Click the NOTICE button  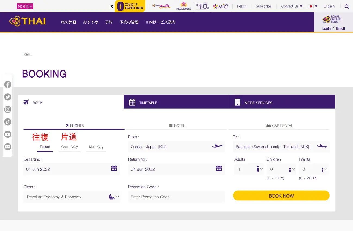click(x=25, y=6)
